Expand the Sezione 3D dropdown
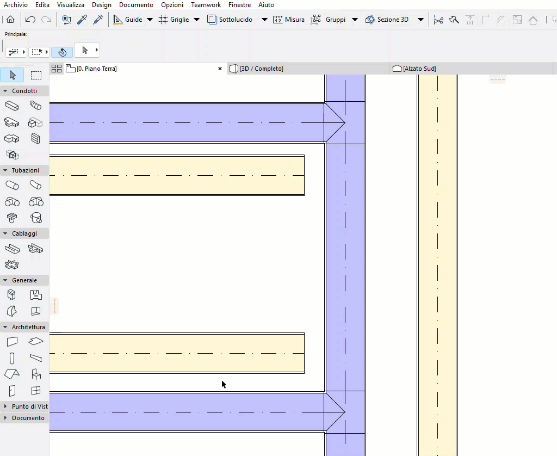 420,20
